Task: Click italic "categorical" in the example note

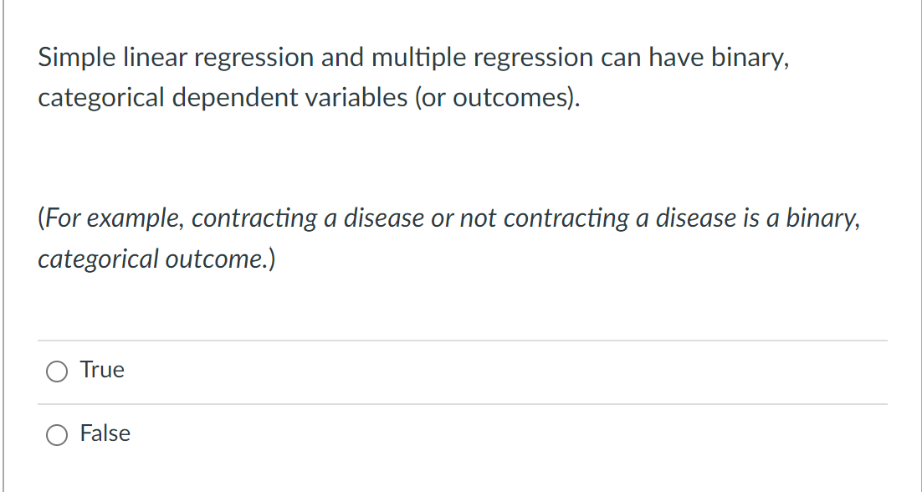Action: (98, 259)
